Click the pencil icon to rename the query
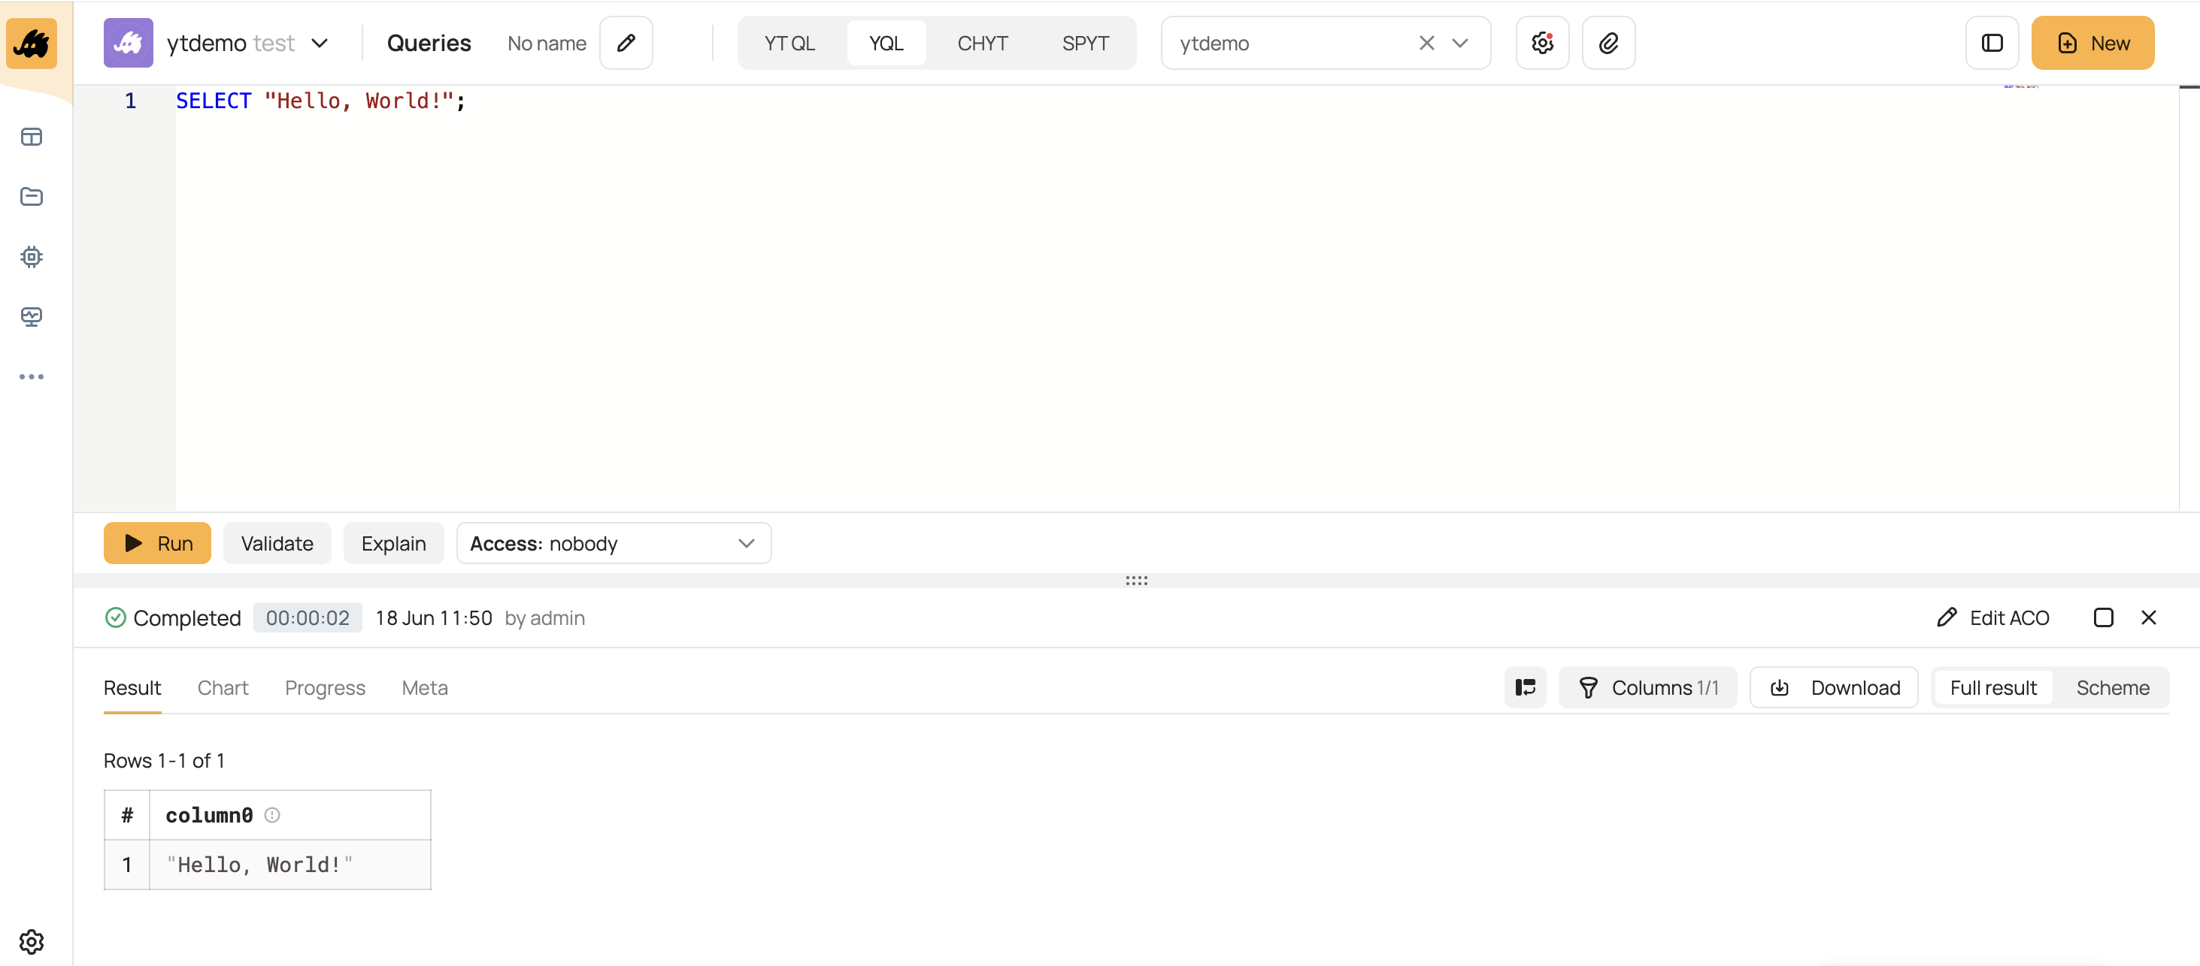2200x966 pixels. [x=626, y=43]
